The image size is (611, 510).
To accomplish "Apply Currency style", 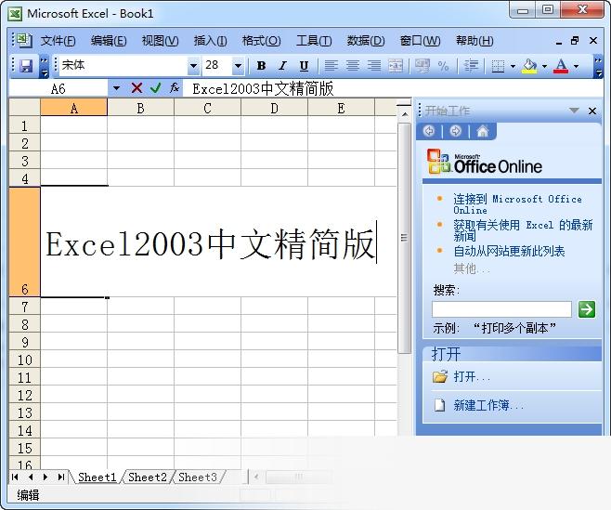I will pos(422,66).
